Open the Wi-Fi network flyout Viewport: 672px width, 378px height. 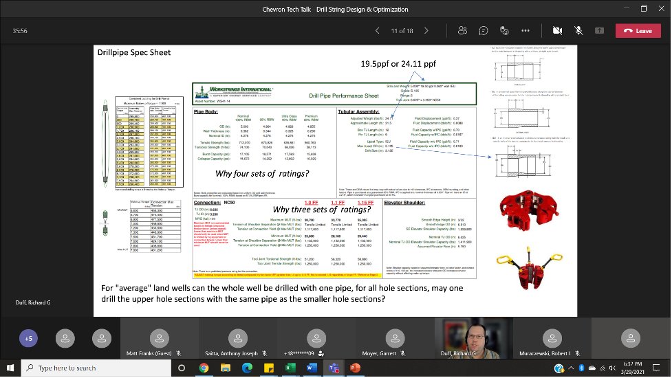coord(603,368)
